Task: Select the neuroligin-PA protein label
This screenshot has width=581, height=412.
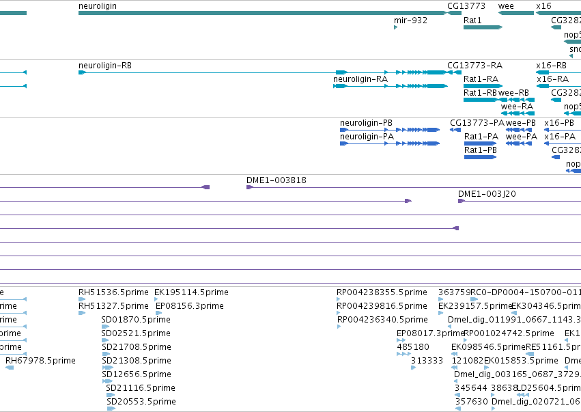Action: (x=367, y=137)
